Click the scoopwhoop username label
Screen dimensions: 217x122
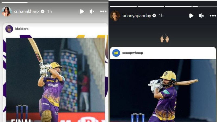[x=133, y=53]
